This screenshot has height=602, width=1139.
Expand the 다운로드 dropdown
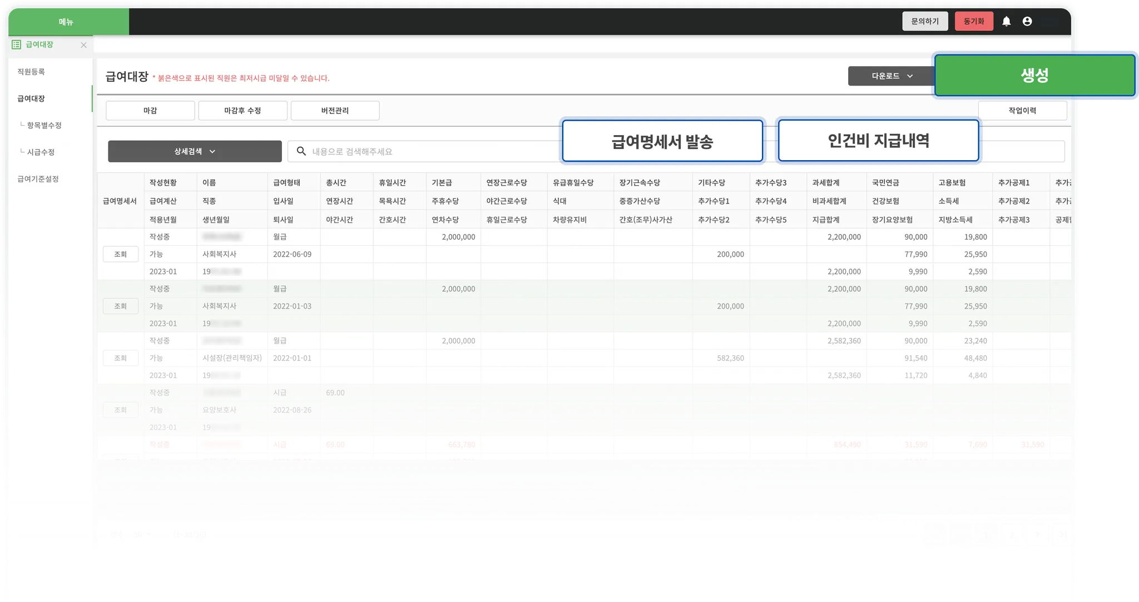pos(891,76)
